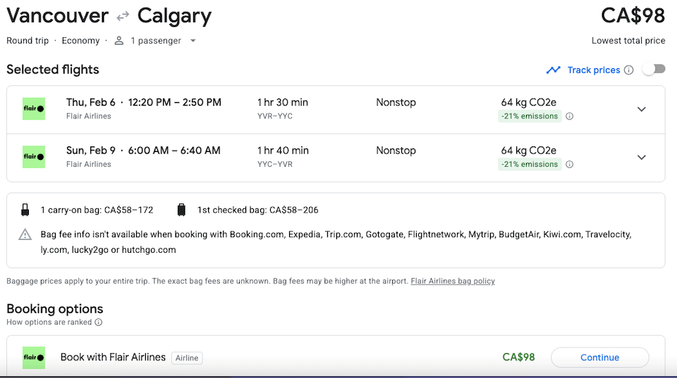Screen dimensions: 677x378
Task: Click the carry-on bag icon
Action: coord(25,210)
